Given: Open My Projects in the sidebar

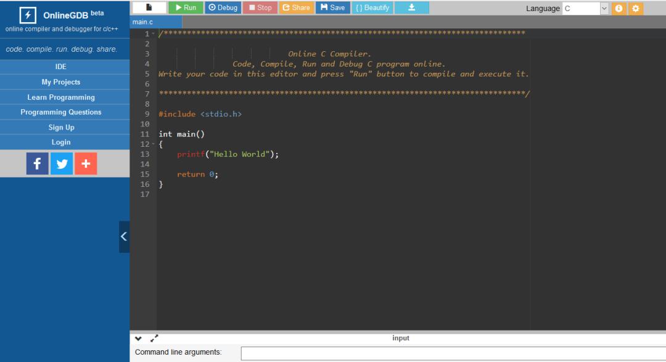Looking at the screenshot, I should pyautogui.click(x=60, y=82).
